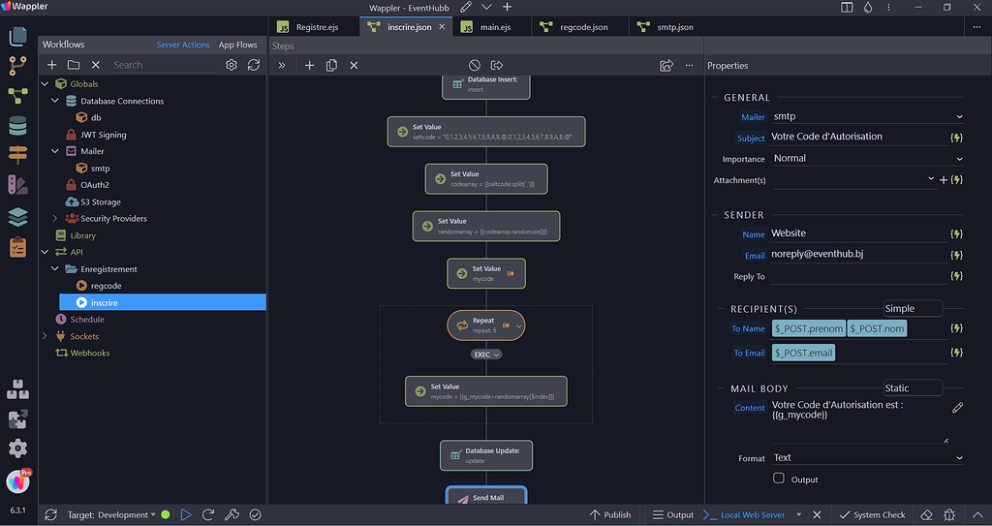Collapse the Enregistrement folder
The width and height of the screenshot is (992, 526).
click(56, 269)
